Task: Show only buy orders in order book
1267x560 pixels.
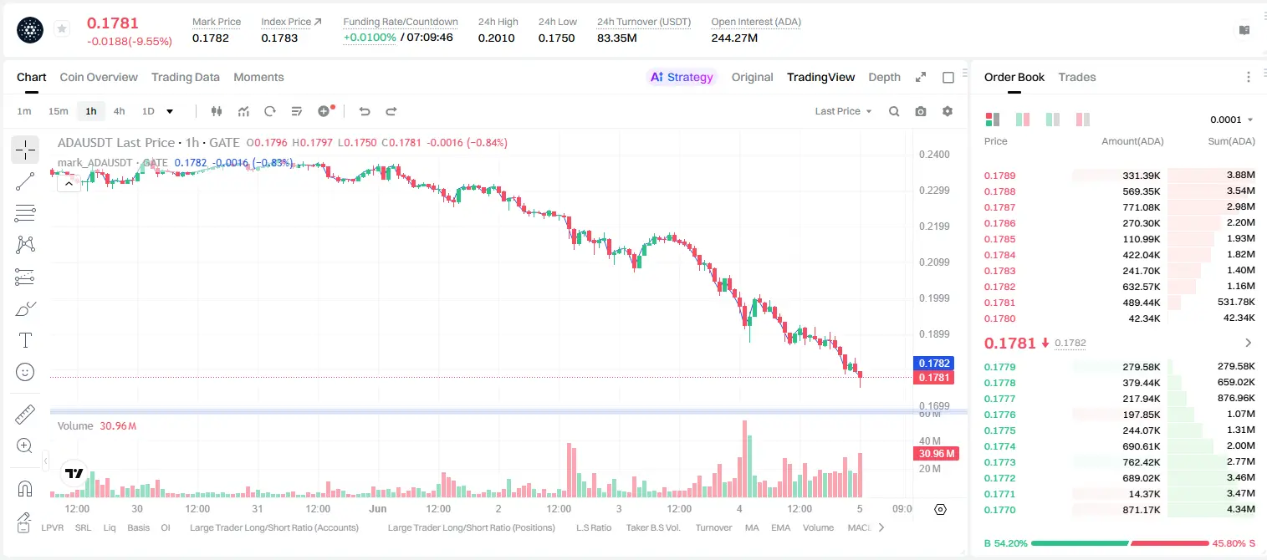Action: [1053, 120]
